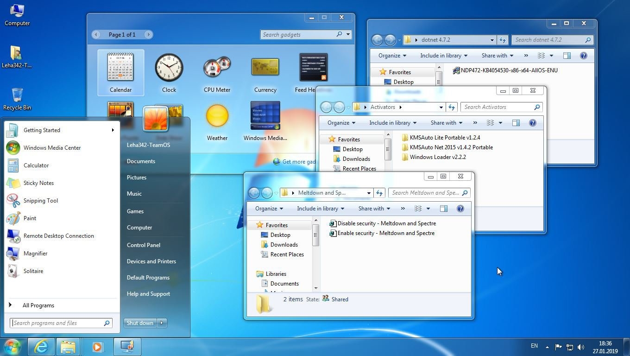Toggle preview pane in Activators window
This screenshot has height=356, width=630.
[x=516, y=123]
